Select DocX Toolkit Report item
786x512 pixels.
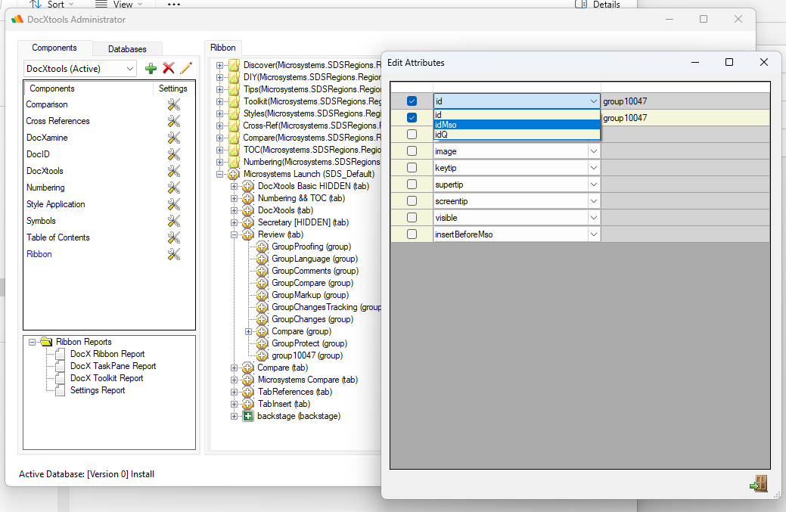tap(106, 378)
